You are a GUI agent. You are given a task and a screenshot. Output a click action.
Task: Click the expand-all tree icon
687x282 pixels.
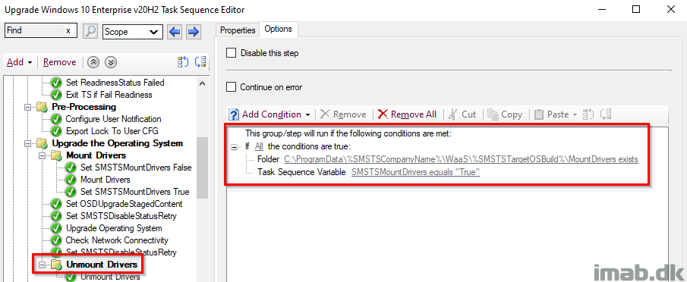pos(183,62)
